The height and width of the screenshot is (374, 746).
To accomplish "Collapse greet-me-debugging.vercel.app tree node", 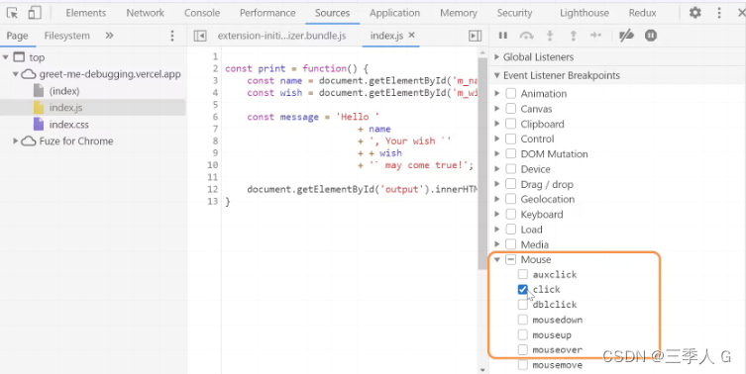I will tap(15, 74).
